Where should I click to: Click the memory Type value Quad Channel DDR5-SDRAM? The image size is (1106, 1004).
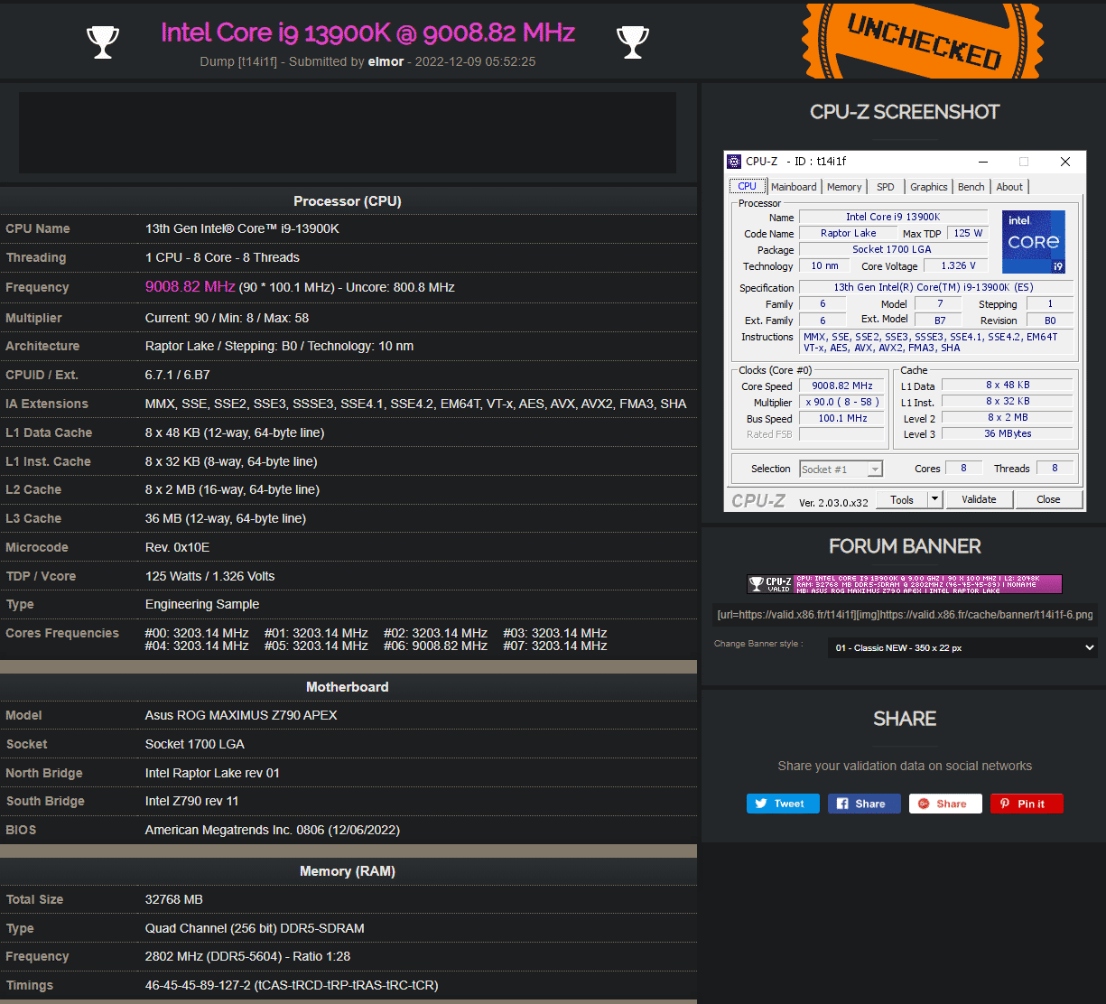pos(255,928)
